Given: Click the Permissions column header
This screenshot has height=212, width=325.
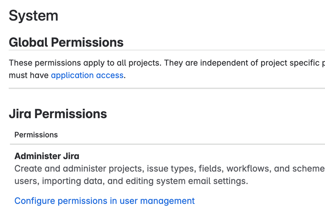Looking at the screenshot, I should coord(36,135).
